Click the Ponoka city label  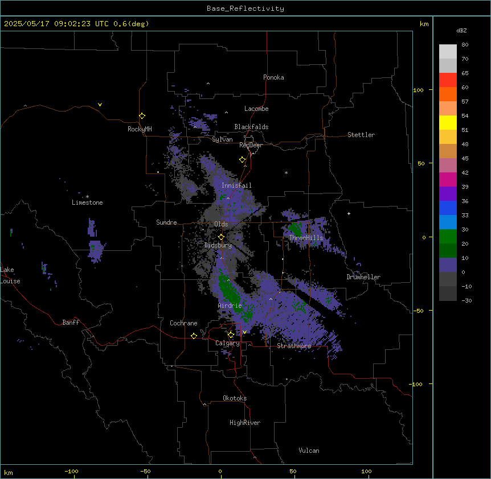[x=273, y=77]
